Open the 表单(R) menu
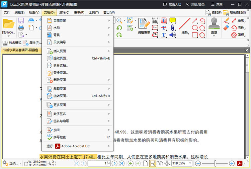This screenshot has width=251, height=169. pos(79,12)
